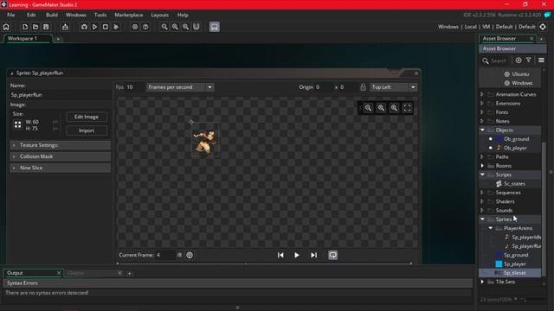Image resolution: width=554 pixels, height=311 pixels.
Task: Click the resize sprite grid icon
Action: coord(17,124)
